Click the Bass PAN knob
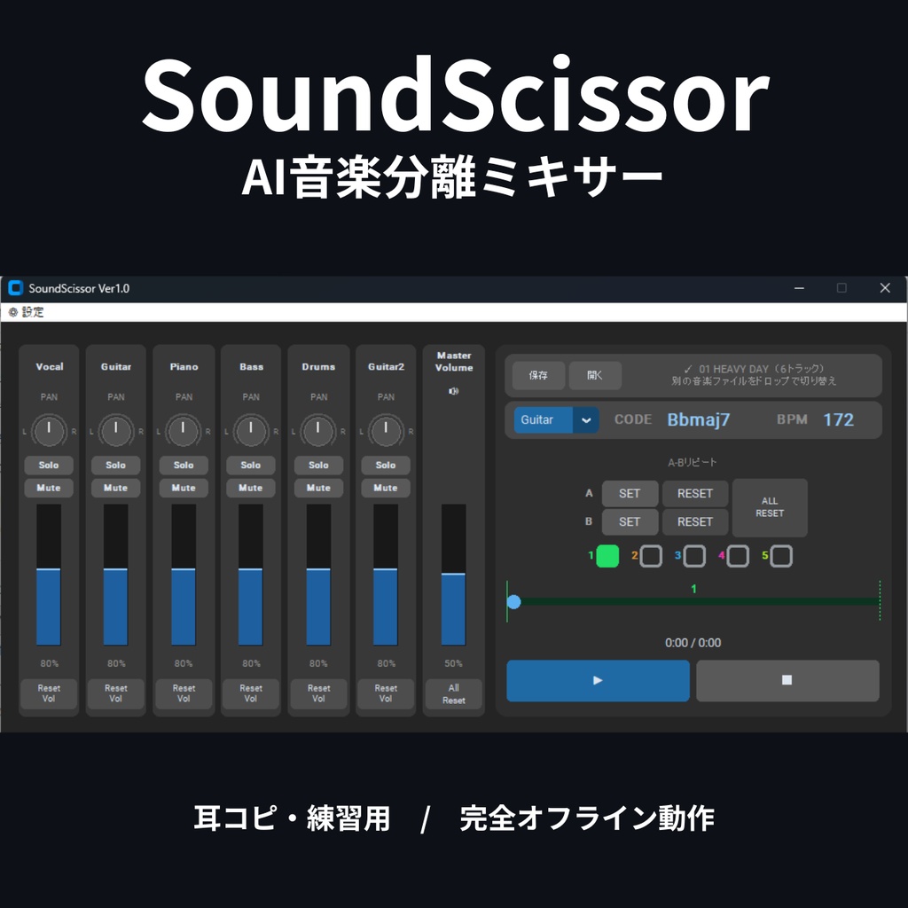908x908 pixels. [251, 431]
